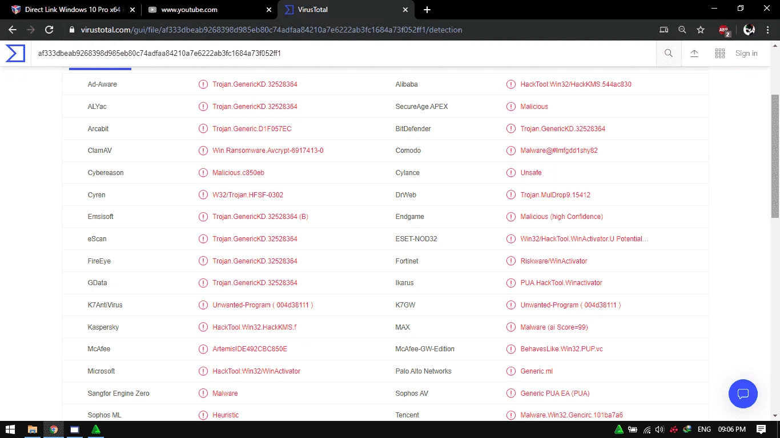Click the VirusTotal logo
The width and height of the screenshot is (780, 438).
15,53
